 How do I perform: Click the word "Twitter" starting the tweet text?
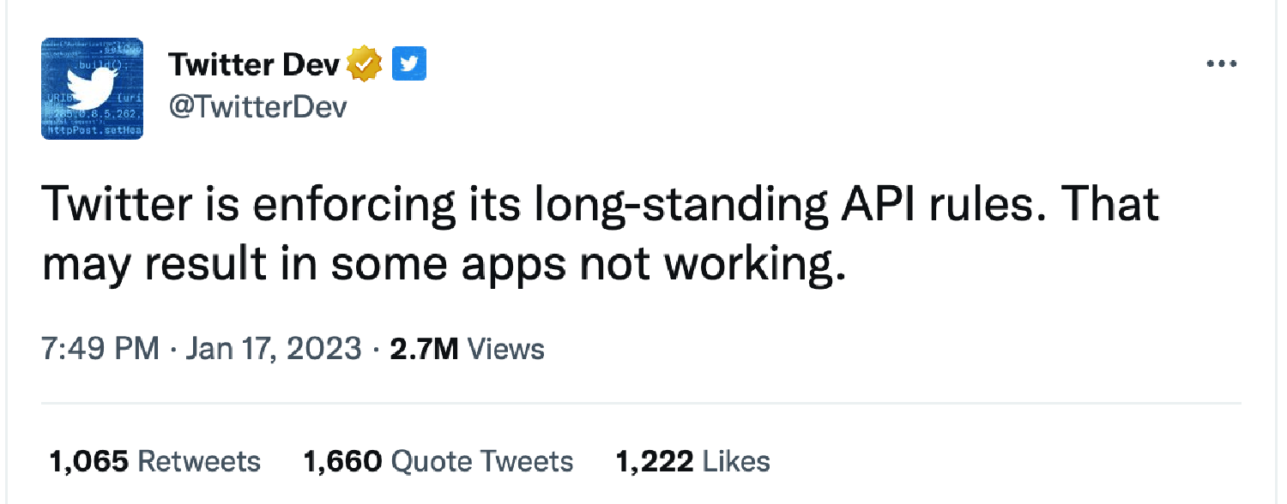(x=116, y=205)
